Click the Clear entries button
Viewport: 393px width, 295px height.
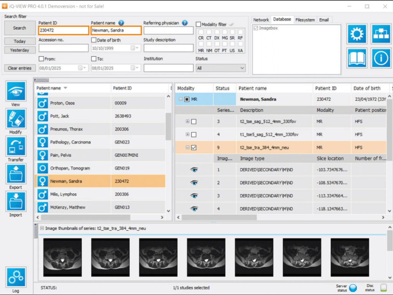pyautogui.click(x=20, y=68)
